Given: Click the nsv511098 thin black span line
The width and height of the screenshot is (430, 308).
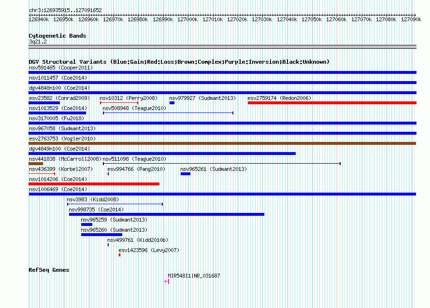Looking at the screenshot, I should pos(222,164).
